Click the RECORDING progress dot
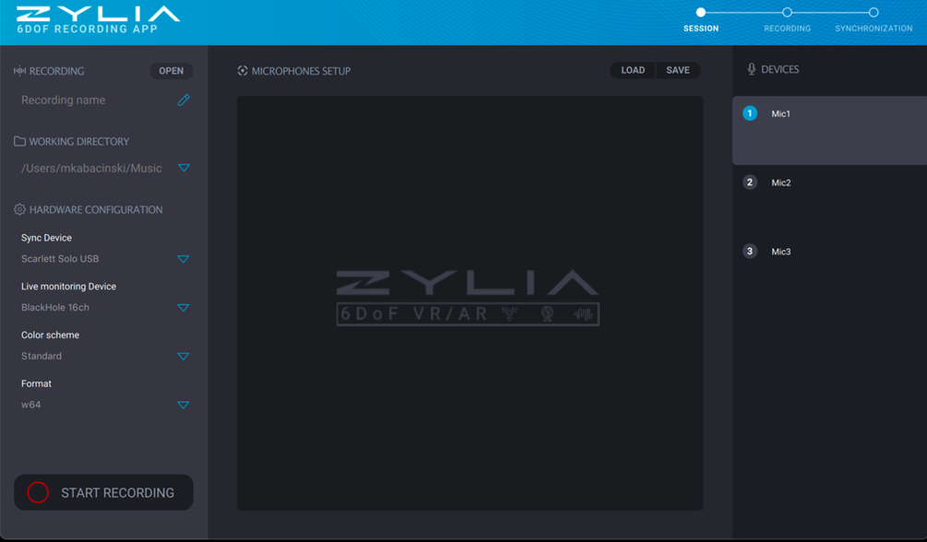Screen dimensions: 927x542 point(787,12)
